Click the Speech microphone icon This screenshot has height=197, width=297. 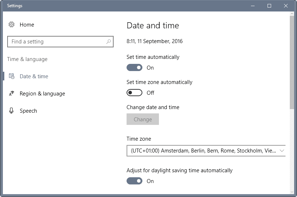pyautogui.click(x=12, y=111)
